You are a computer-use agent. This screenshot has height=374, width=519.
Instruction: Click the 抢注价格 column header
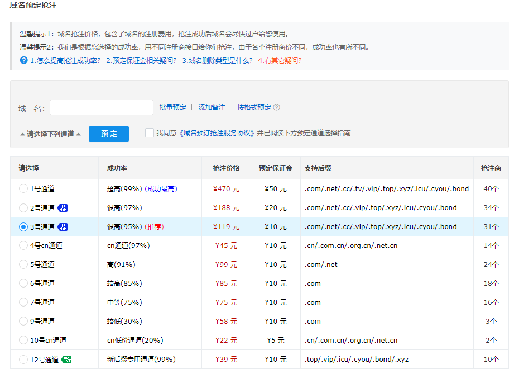[x=226, y=168]
